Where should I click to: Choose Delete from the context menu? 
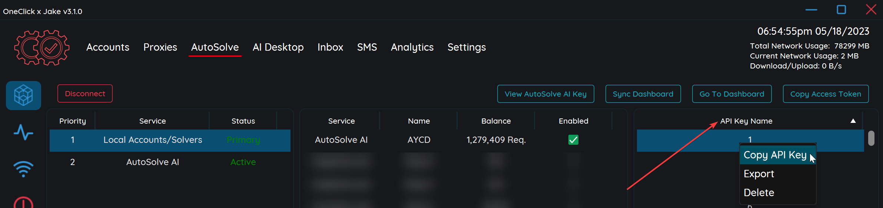pyautogui.click(x=759, y=193)
